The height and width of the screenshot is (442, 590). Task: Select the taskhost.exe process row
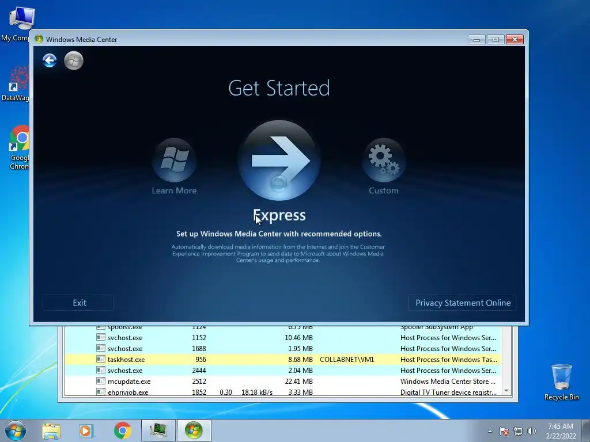(x=282, y=360)
